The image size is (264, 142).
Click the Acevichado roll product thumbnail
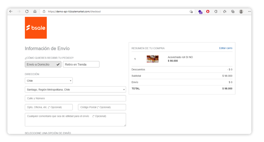(153, 59)
